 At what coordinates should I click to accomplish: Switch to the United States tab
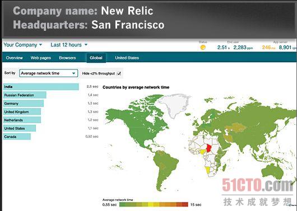click(127, 58)
